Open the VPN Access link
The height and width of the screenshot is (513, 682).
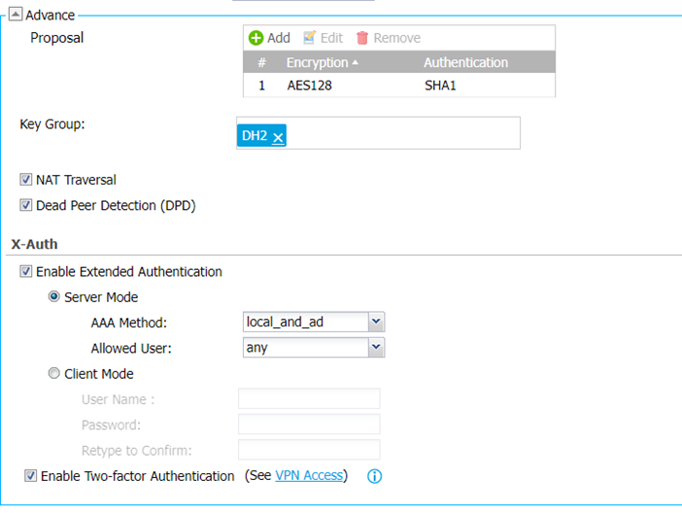pos(309,476)
